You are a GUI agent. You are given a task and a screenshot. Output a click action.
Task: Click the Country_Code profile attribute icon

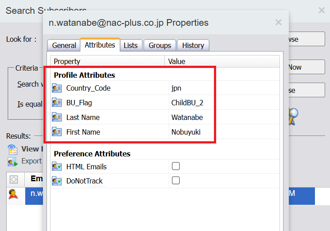click(x=57, y=88)
